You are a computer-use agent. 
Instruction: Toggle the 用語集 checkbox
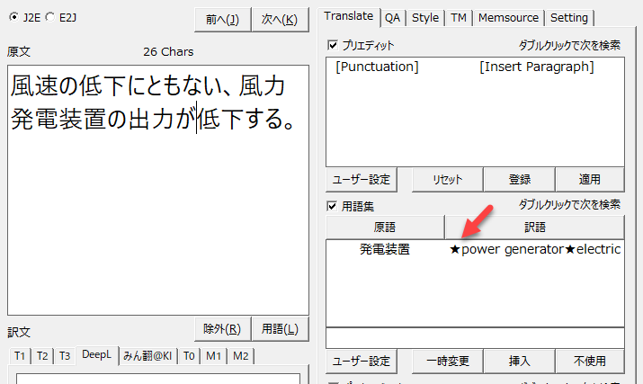(x=334, y=205)
